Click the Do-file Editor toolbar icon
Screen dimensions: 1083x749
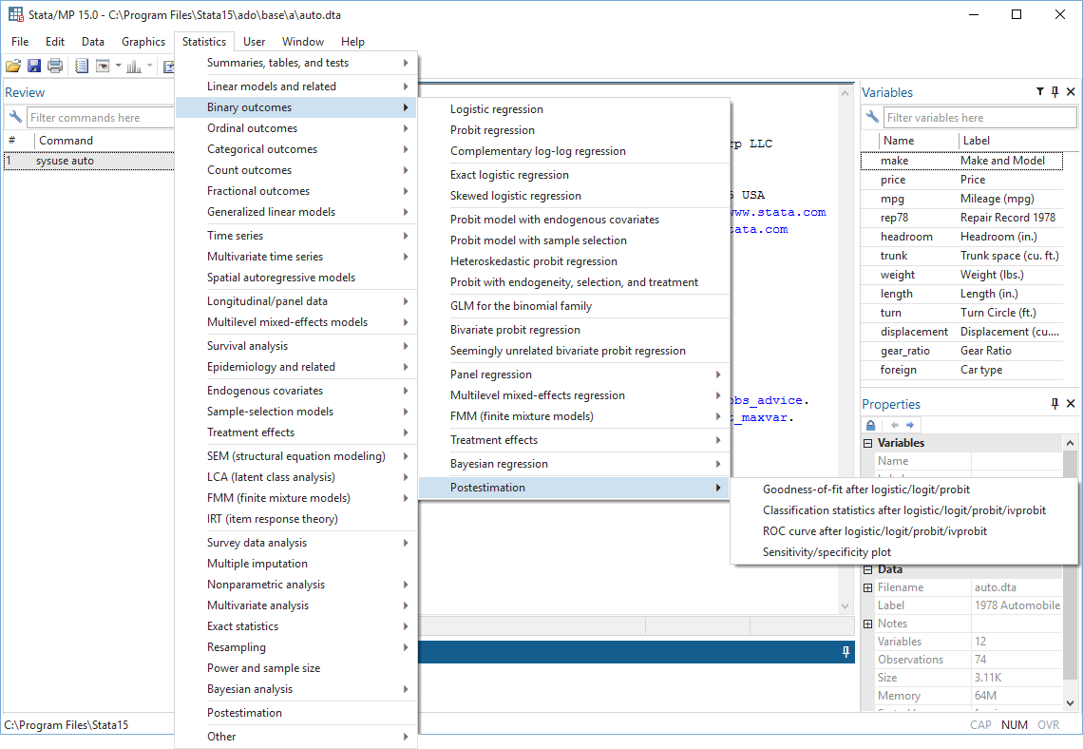click(168, 67)
